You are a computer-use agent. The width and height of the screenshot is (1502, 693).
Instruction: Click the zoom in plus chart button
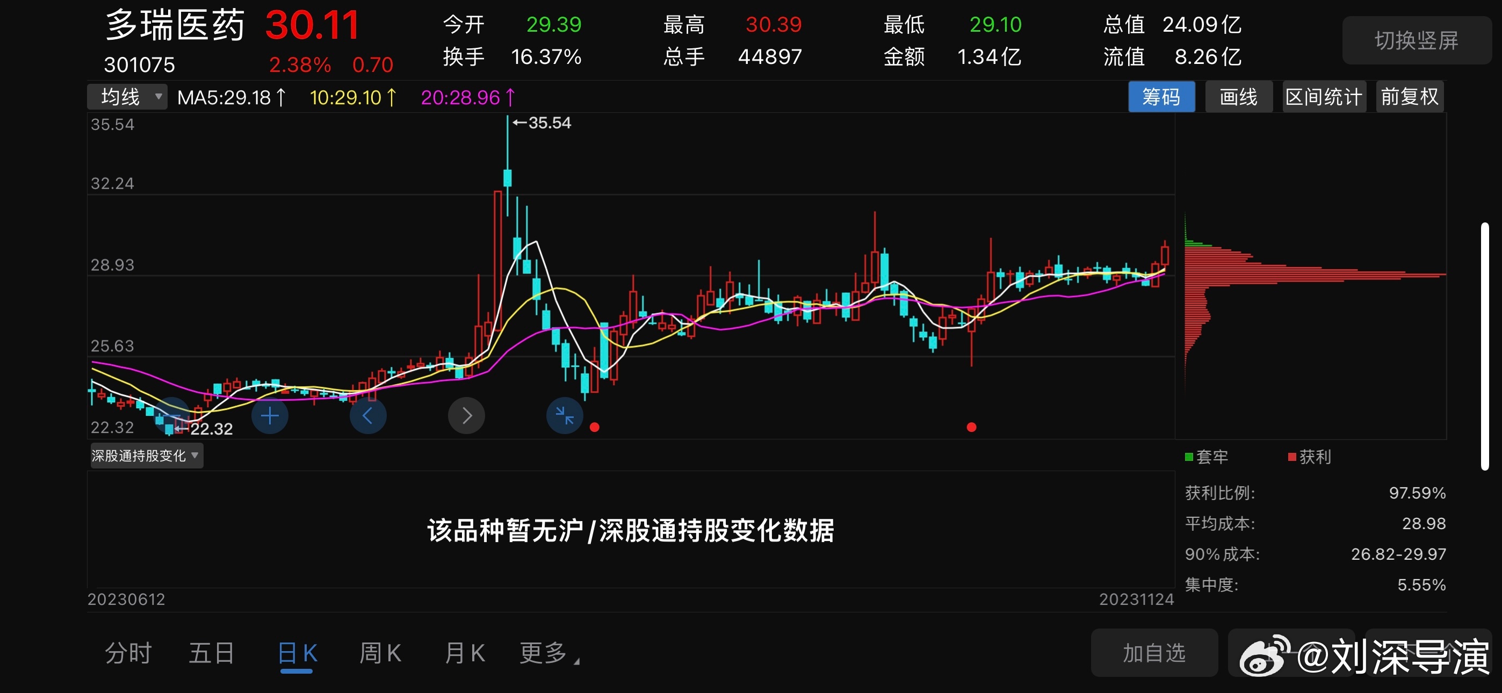[269, 415]
